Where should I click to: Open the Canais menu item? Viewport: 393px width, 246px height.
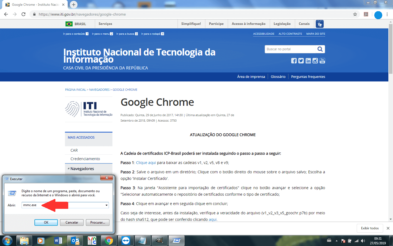(x=304, y=24)
